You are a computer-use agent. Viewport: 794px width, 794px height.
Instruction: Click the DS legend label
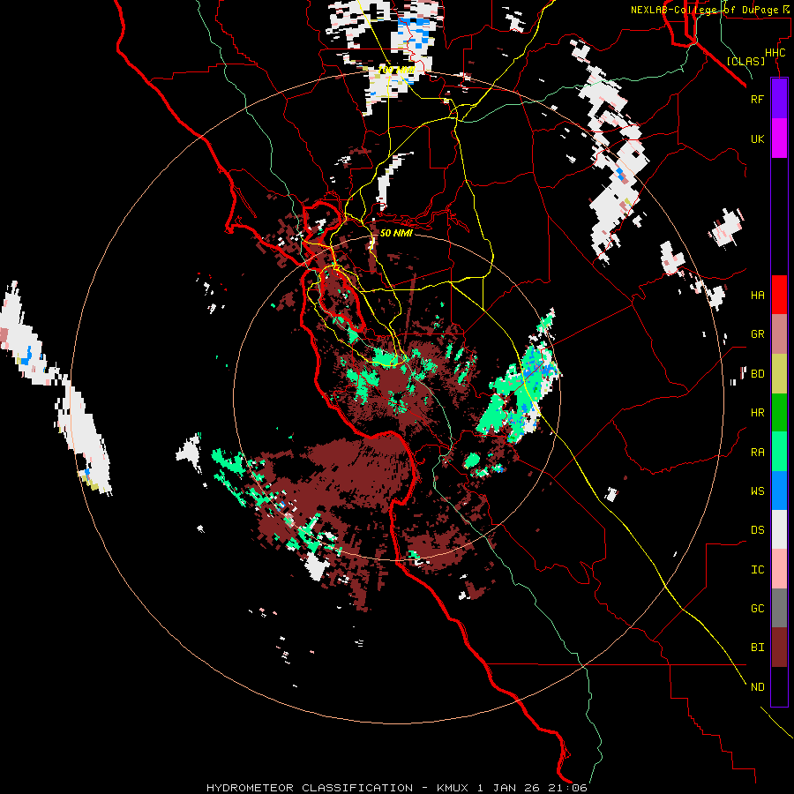point(757,530)
